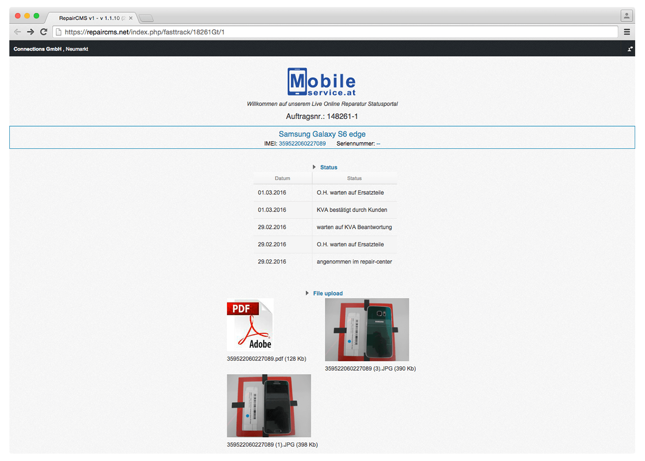This screenshot has height=461, width=645.
Task: Open the Adobe PDF file icon
Action: (x=250, y=325)
